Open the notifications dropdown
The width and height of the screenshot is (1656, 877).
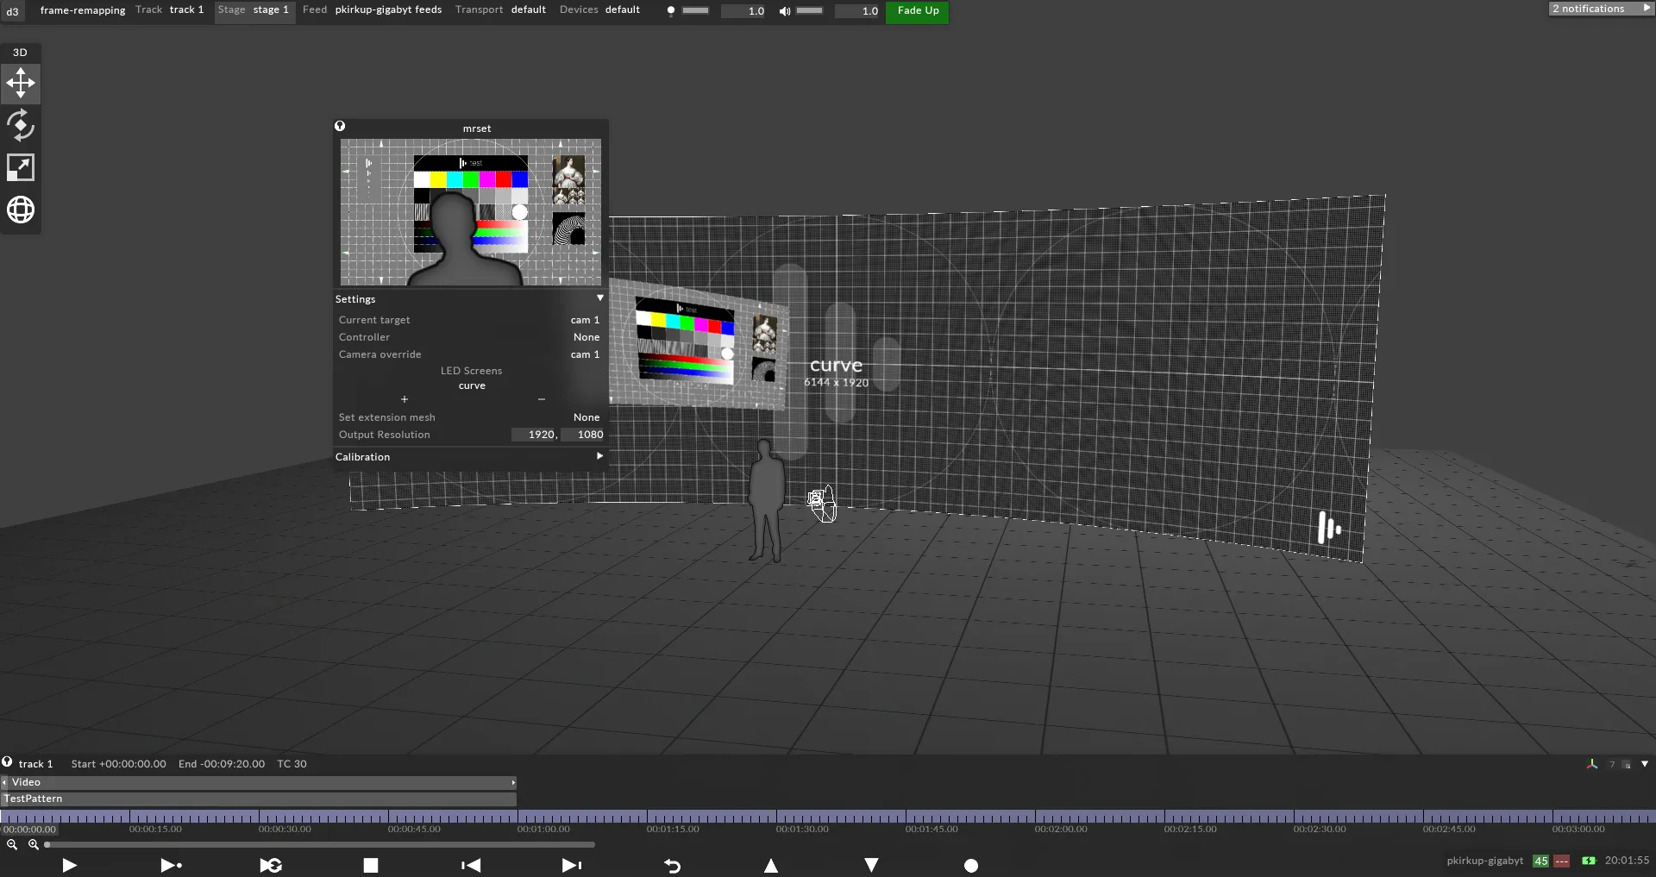[1601, 8]
